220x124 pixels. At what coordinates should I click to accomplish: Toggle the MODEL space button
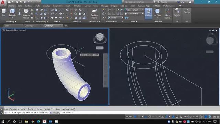tap(129, 117)
